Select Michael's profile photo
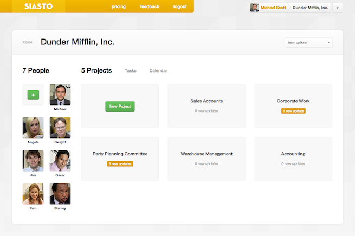 pos(60,95)
